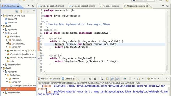Minimize the editor area
The image size is (171, 96).
pyautogui.click(x=163, y=5)
